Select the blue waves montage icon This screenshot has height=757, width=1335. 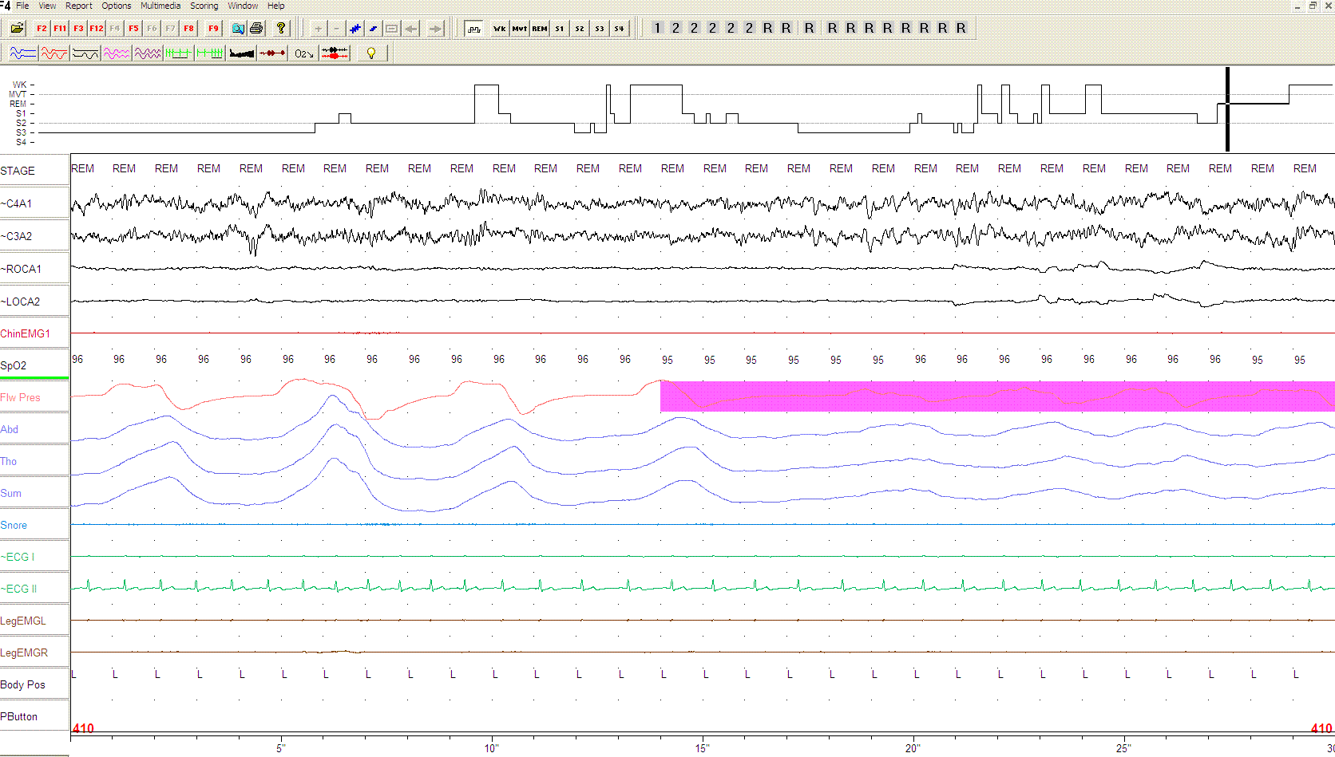22,53
